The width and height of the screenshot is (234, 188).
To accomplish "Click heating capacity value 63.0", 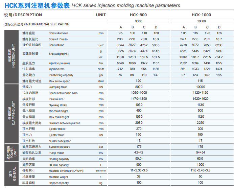I will click(x=200, y=159).
